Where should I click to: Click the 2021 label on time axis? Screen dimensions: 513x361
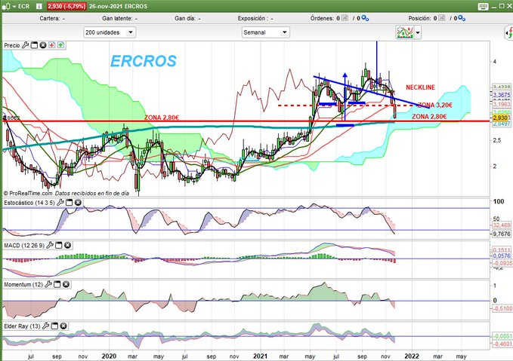point(260,356)
